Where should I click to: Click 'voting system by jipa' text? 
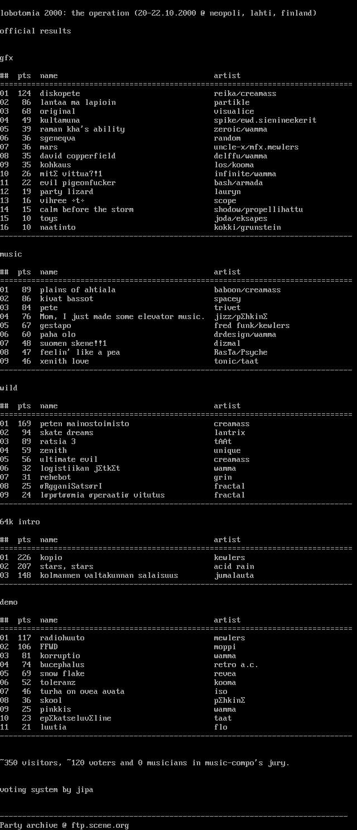click(46, 790)
